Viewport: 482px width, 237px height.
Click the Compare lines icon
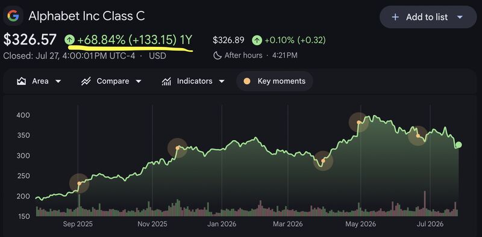pyautogui.click(x=86, y=81)
